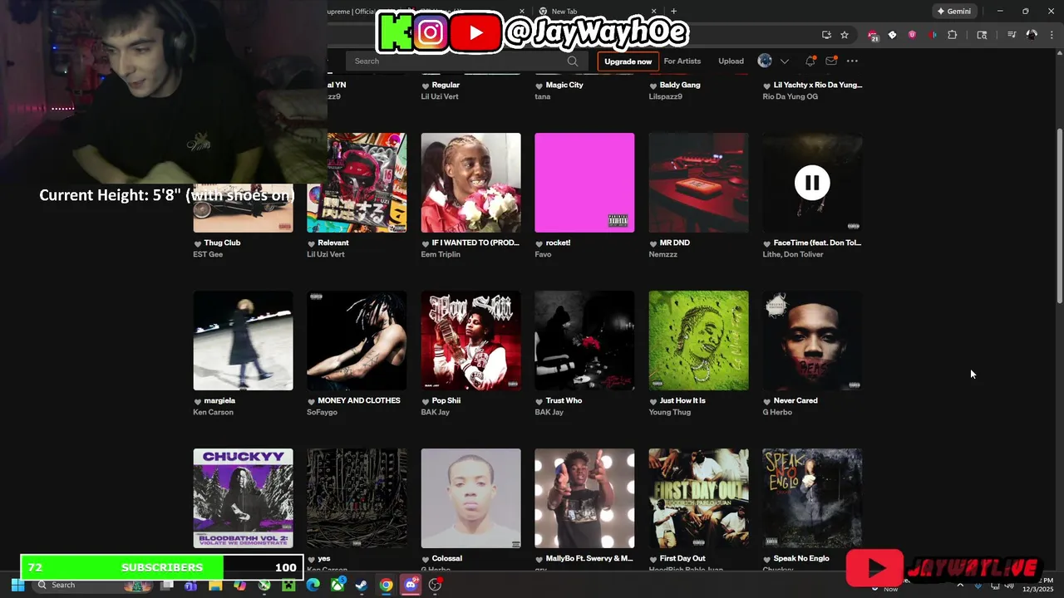The height and width of the screenshot is (598, 1064).
Task: Open the MONEY AND CLOTHES cover art
Action: click(x=357, y=341)
